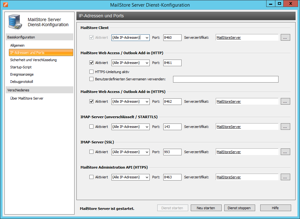Image resolution: width=300 pixels, height=219 pixels.
Task: Select IP-Adressen und Ports in the sidebar
Action: click(41, 53)
